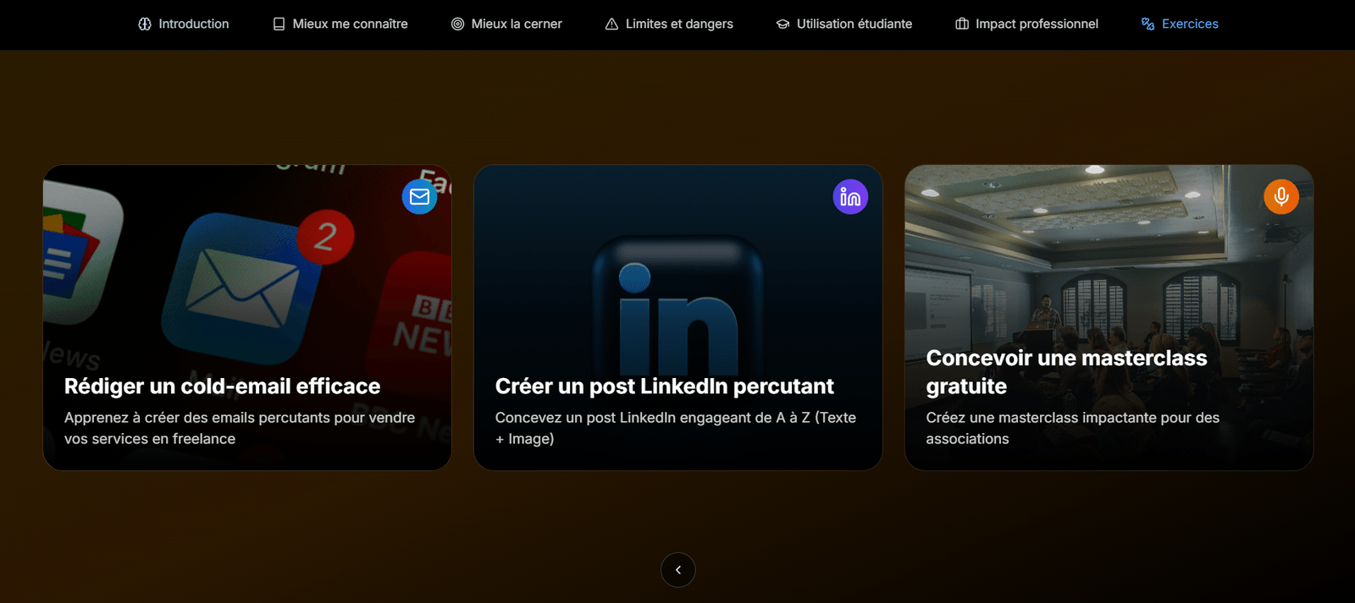The height and width of the screenshot is (603, 1355).
Task: Navigate to Utilisation étudiante
Action: (x=844, y=24)
